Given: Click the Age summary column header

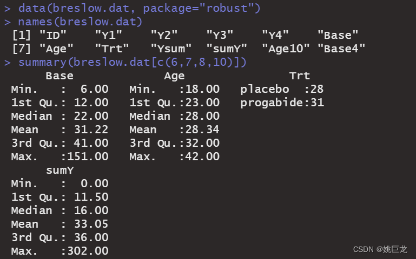Looking at the screenshot, I should 174,76.
